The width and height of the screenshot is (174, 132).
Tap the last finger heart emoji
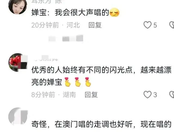tap(88, 82)
